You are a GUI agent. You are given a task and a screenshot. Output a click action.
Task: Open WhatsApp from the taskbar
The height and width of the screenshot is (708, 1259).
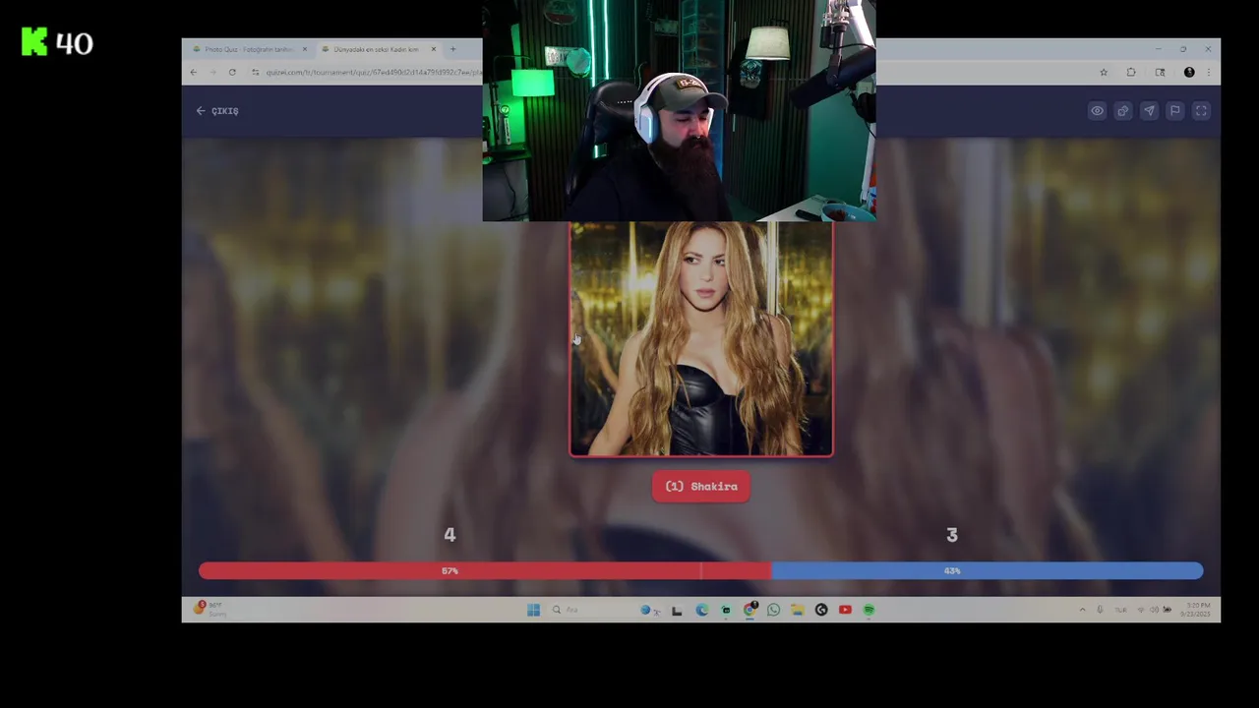773,610
